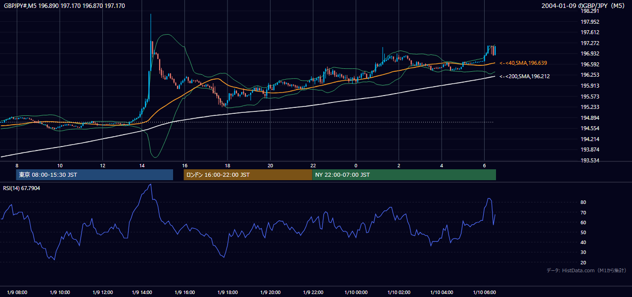This screenshot has height=297, width=632.
Task: Click price axis value 196.253
Action: coord(590,75)
